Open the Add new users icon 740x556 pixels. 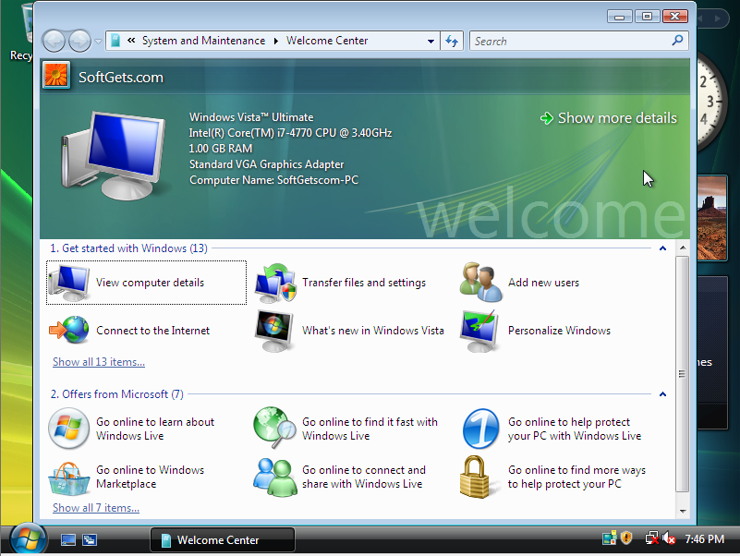481,283
